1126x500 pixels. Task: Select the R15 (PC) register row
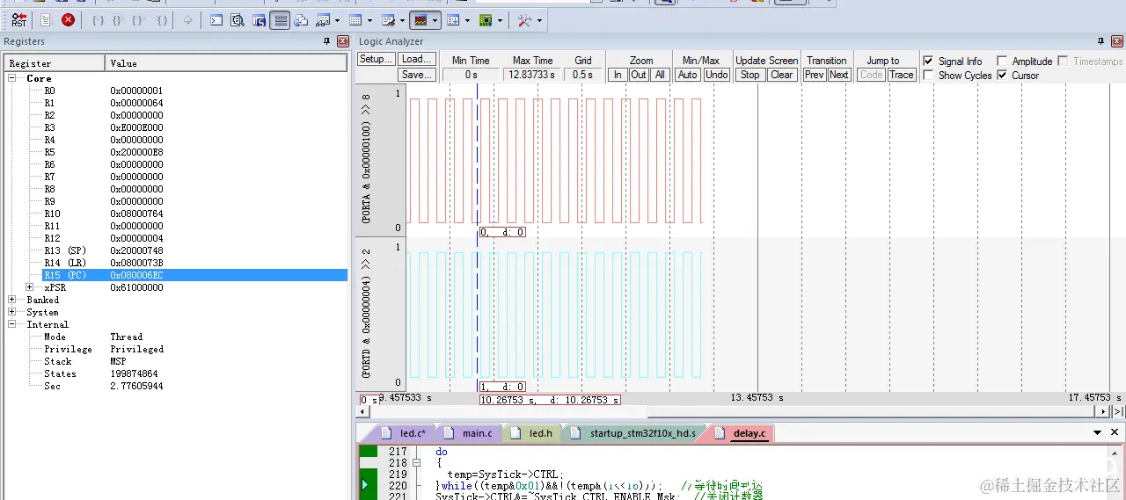[x=194, y=275]
